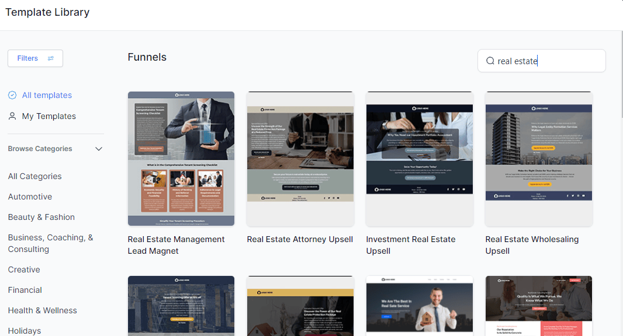Click the My Templates person icon
Screen dimensions: 623x336
[12, 116]
